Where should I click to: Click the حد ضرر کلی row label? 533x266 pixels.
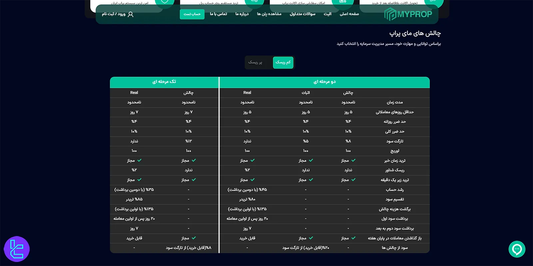pyautogui.click(x=395, y=132)
